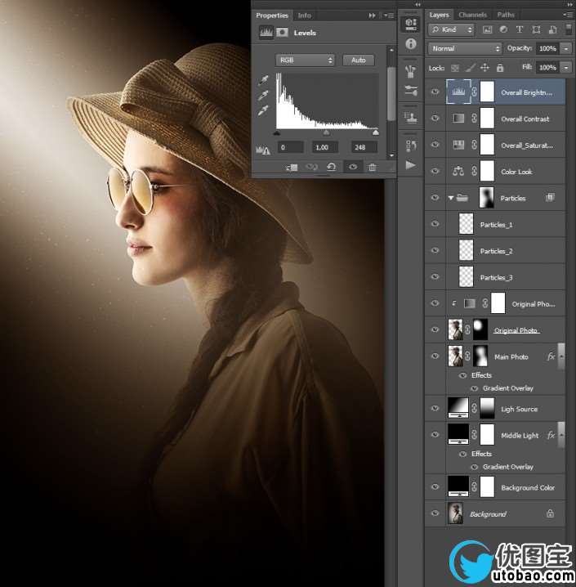Filter layers by adjustment layers icon
Image resolution: width=576 pixels, height=587 pixels.
click(x=503, y=29)
